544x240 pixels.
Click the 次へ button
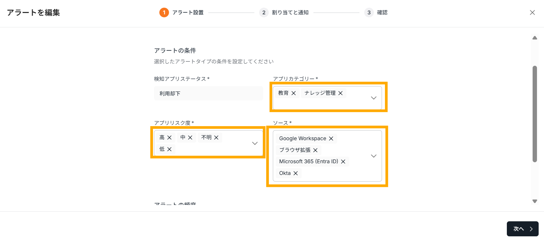click(x=522, y=229)
